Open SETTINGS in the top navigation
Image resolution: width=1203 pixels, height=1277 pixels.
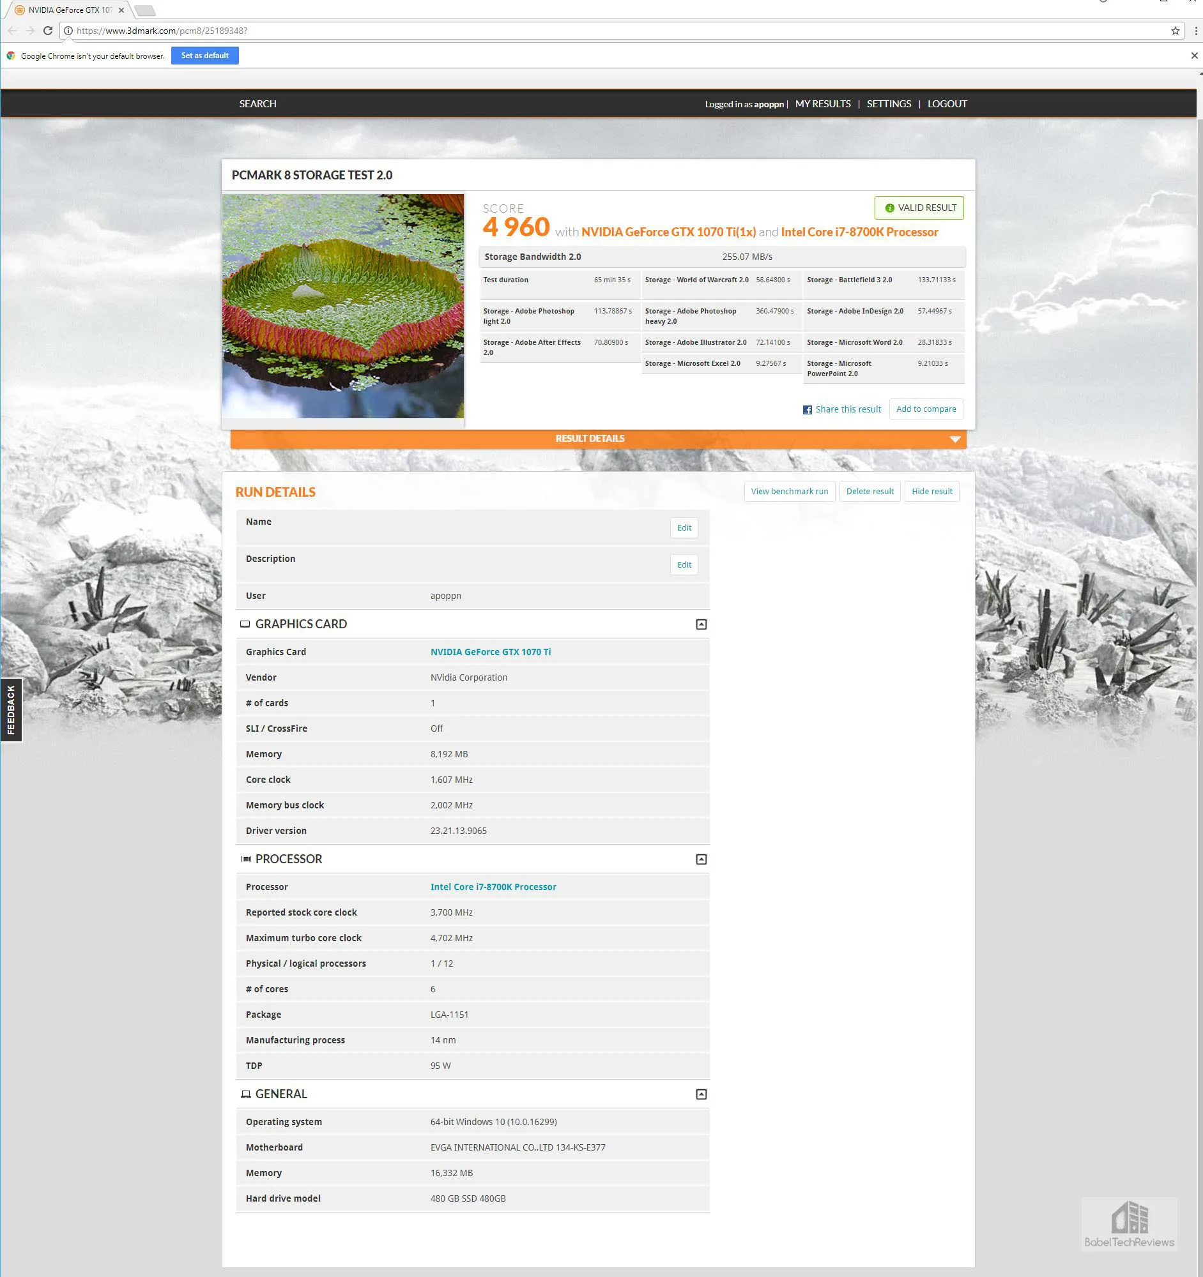[x=889, y=103]
